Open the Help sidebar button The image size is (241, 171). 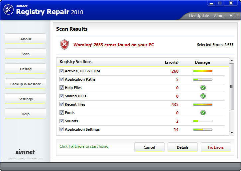(x=26, y=114)
